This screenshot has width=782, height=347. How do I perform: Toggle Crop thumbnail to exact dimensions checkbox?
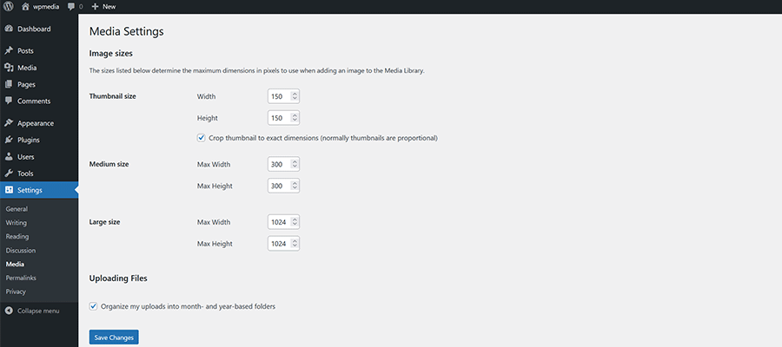tap(202, 138)
